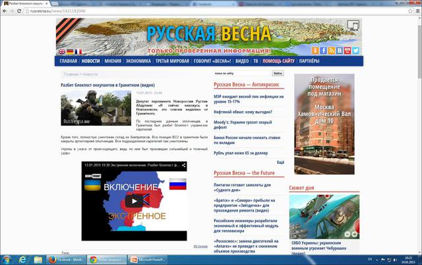Viewport: 422px width, 265px height.
Task: Open link Рубль упал ниже 65 за доллар
Action: [x=241, y=153]
